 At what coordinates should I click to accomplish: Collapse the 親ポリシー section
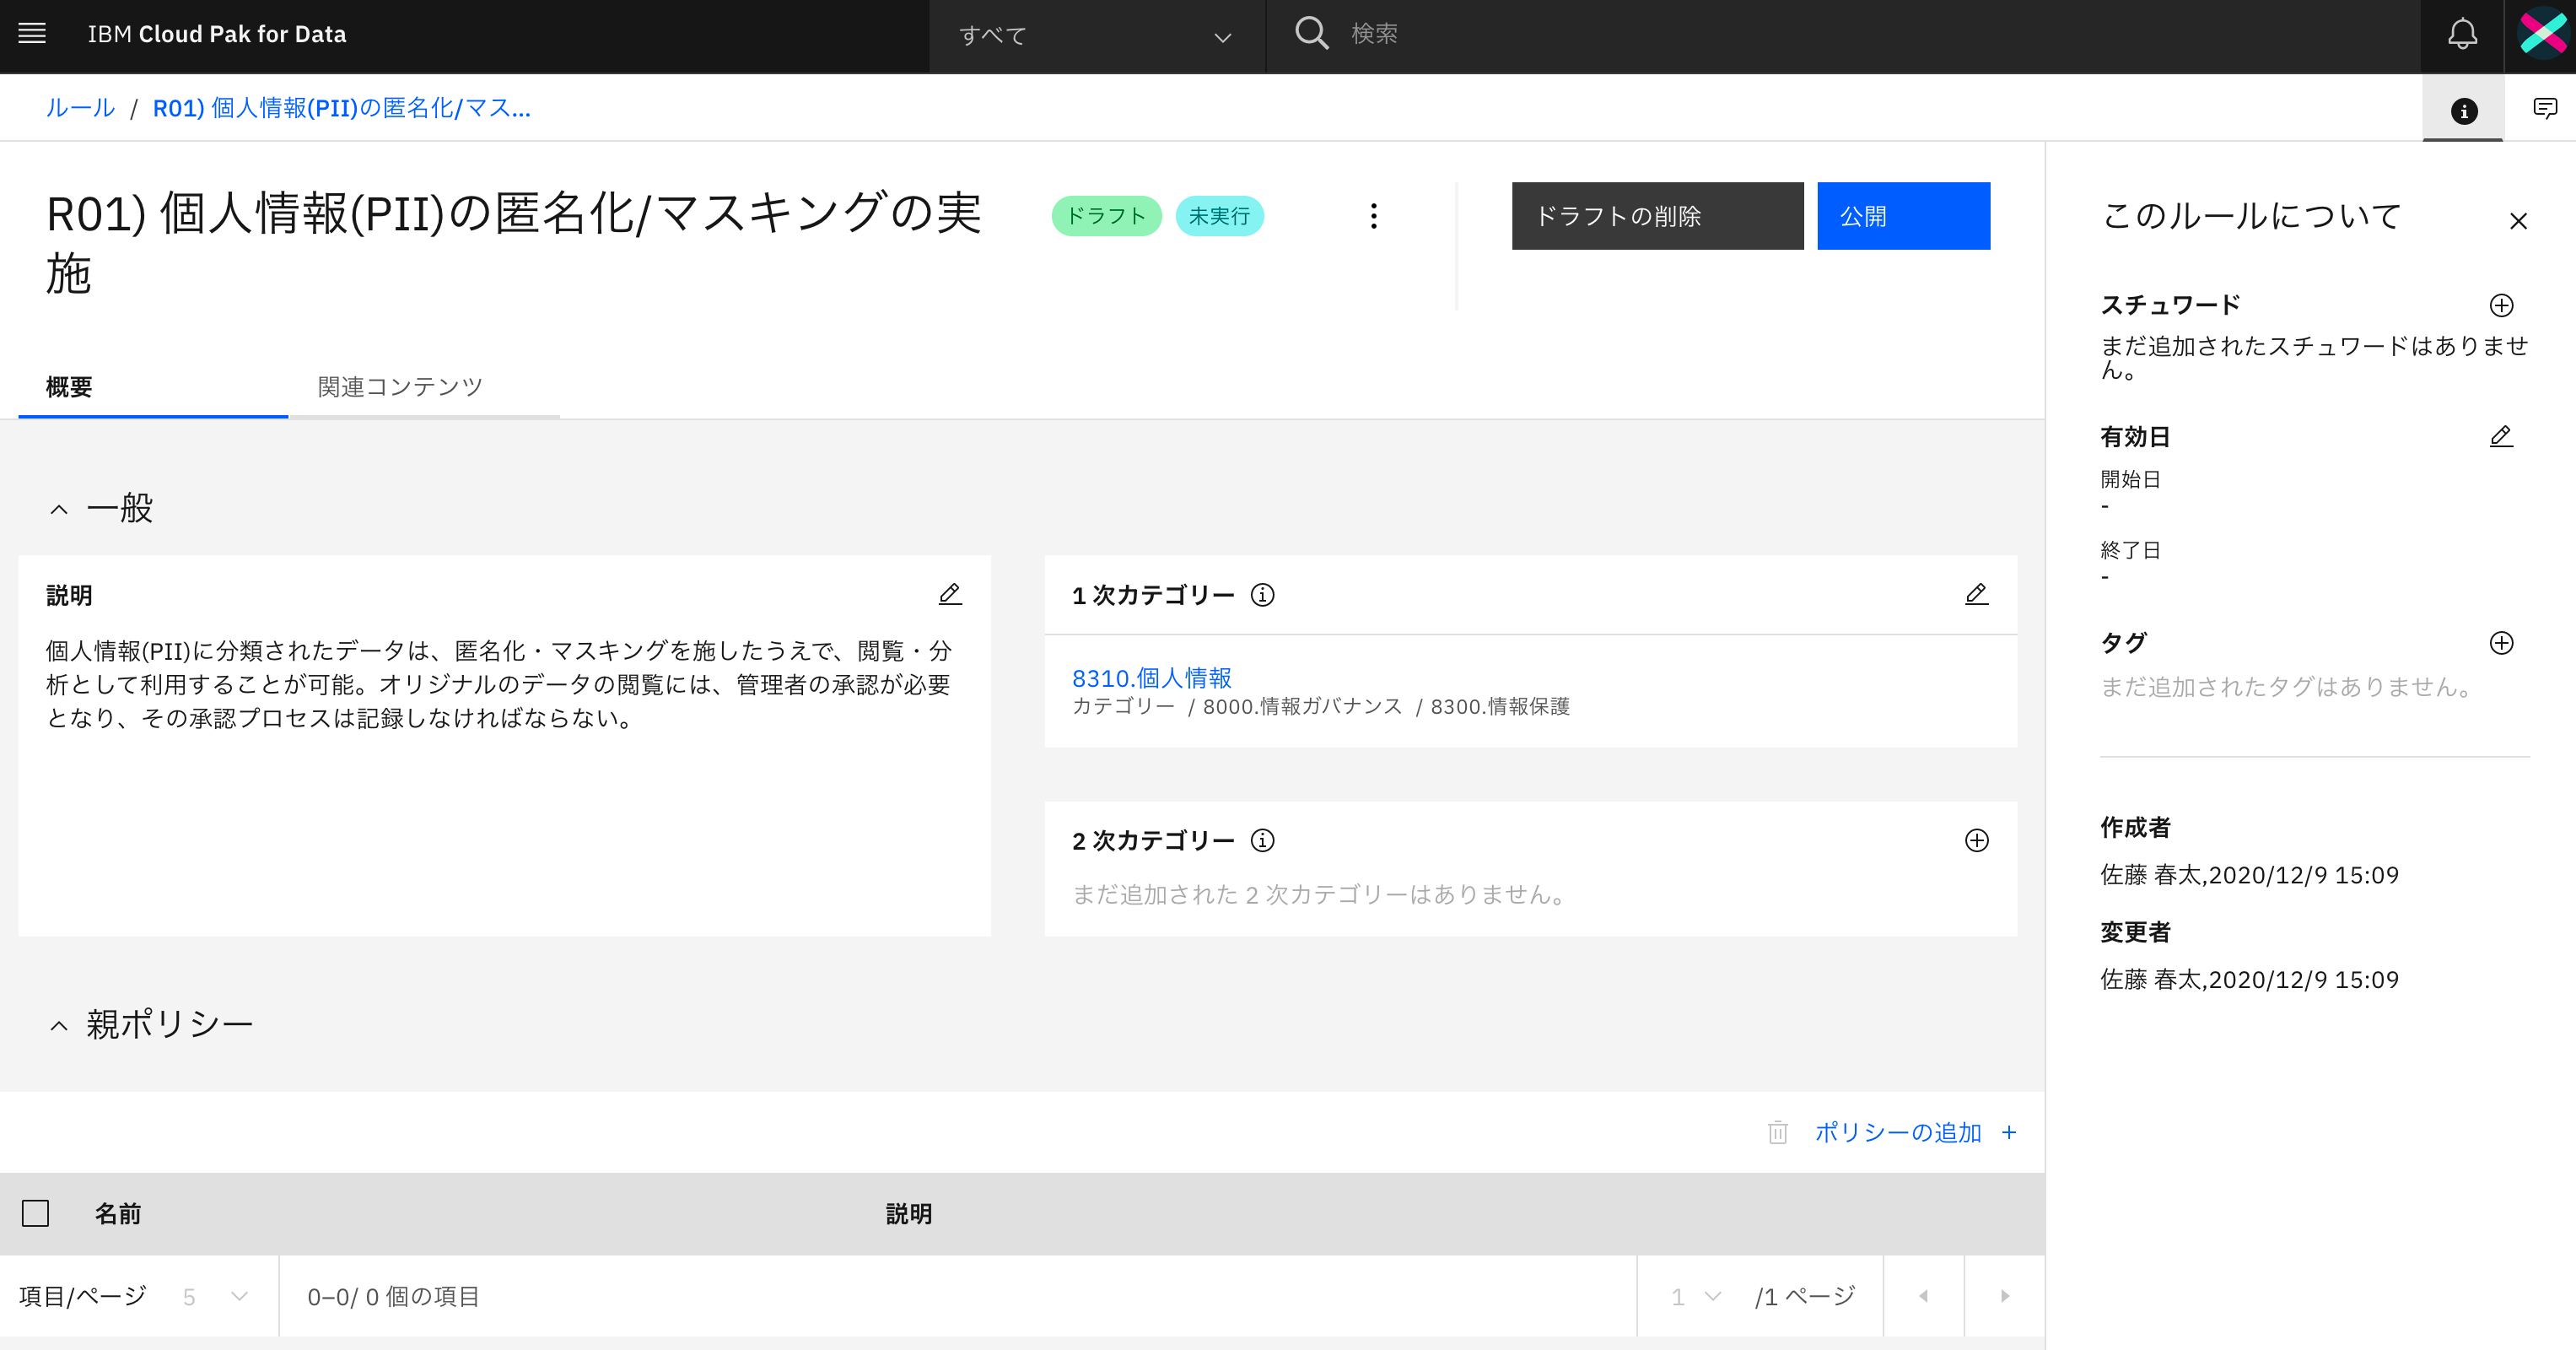click(x=59, y=1025)
